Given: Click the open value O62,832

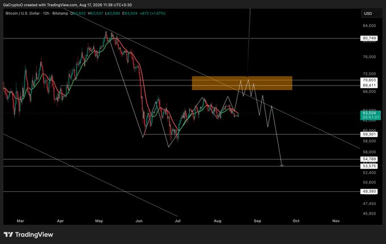Looking at the screenshot, I should pos(78,13).
